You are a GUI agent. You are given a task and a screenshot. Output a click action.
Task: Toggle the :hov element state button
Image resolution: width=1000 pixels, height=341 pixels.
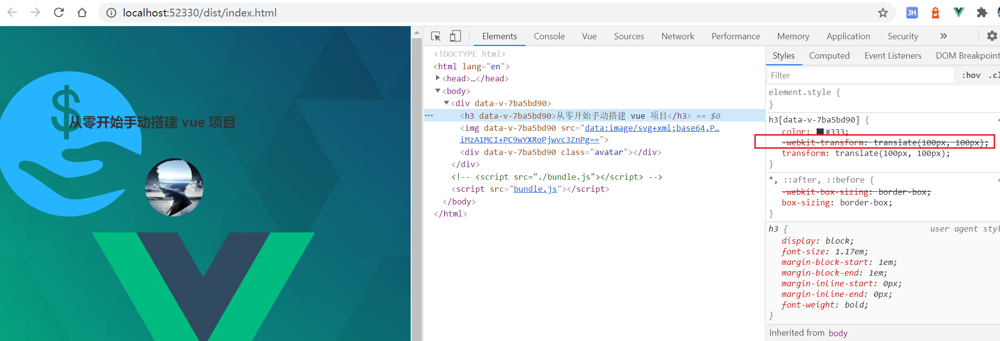click(971, 76)
